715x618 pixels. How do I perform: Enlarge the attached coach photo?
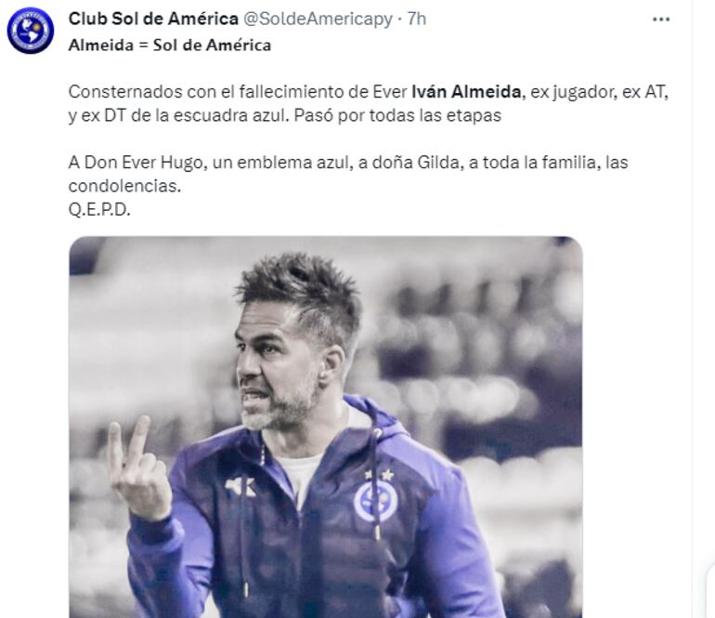[326, 427]
